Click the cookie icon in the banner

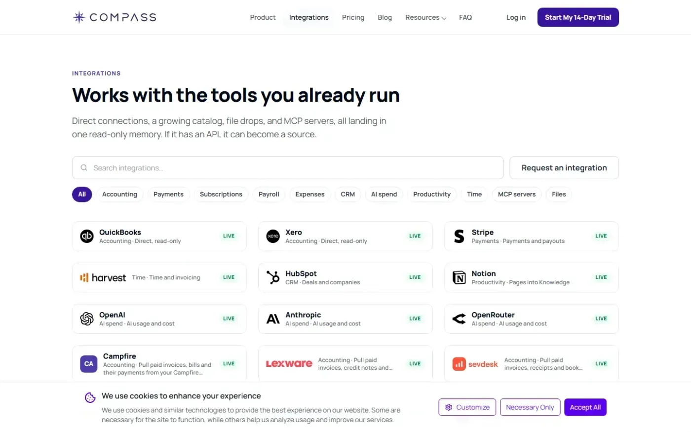tap(90, 397)
